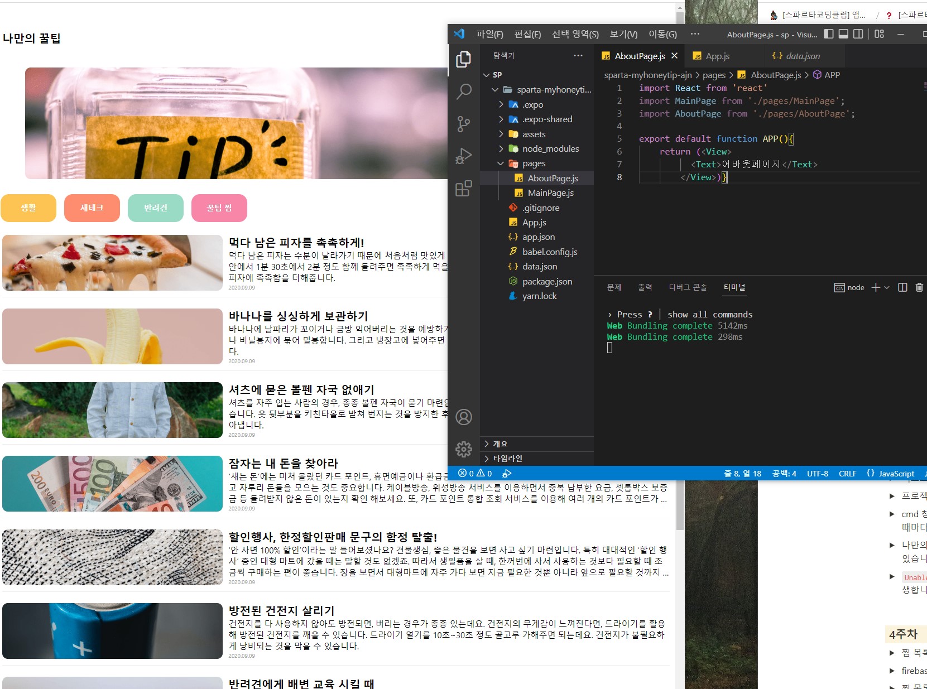Switch to the 디버그 콘솔 panel tab
The width and height of the screenshot is (927, 689).
pos(688,287)
